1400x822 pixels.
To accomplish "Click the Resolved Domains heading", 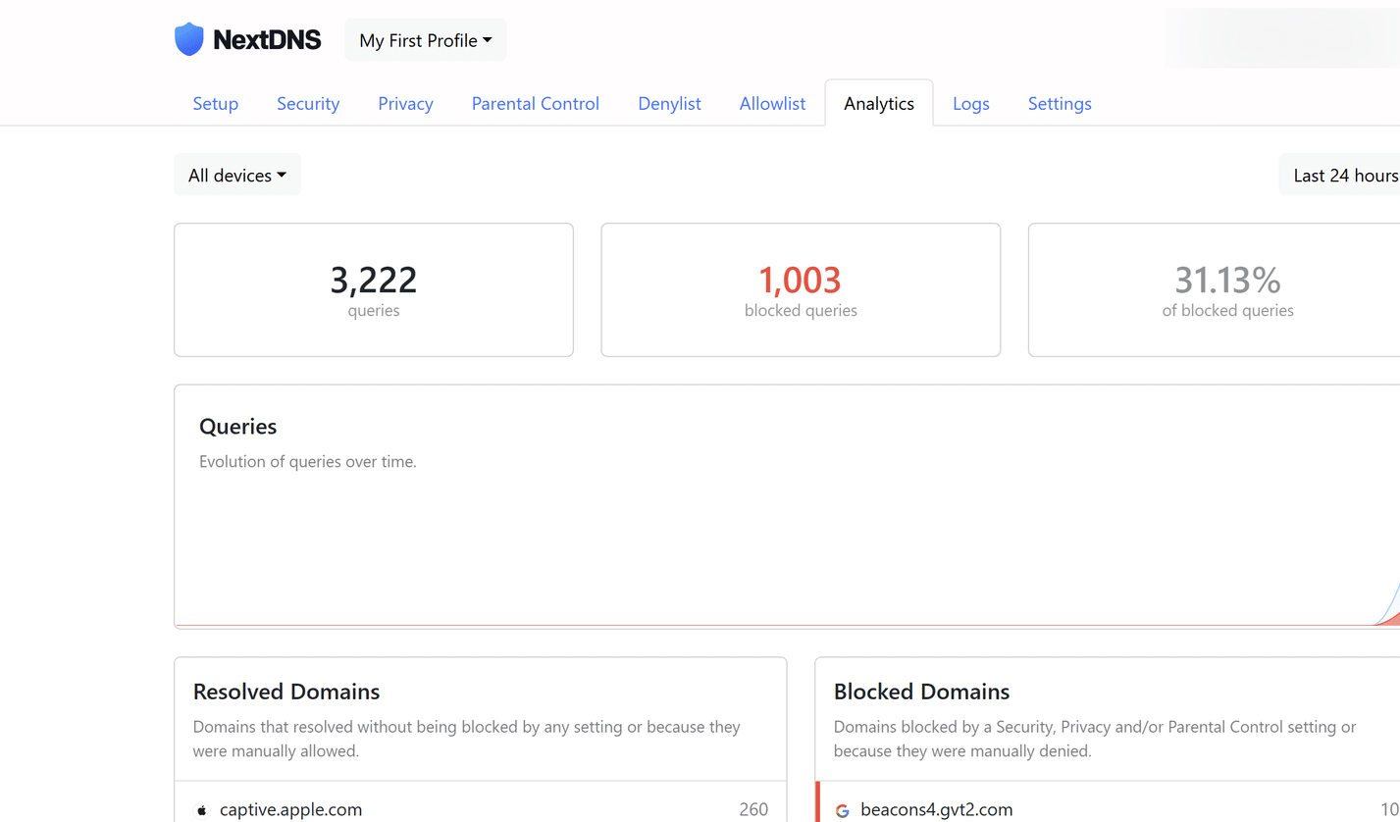I will click(x=286, y=692).
